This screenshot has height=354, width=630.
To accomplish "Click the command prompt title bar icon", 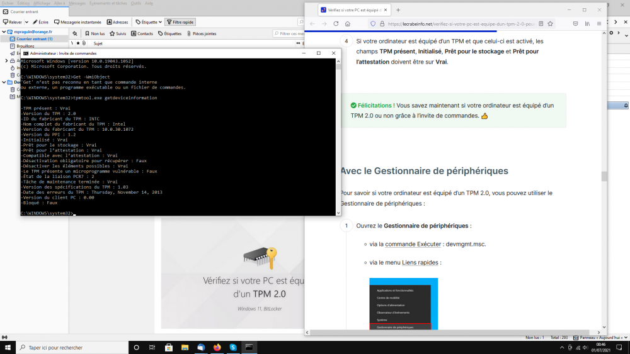I will coord(26,53).
